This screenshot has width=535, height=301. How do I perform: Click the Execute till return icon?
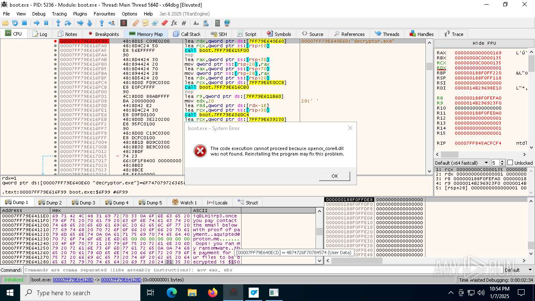coord(102,23)
